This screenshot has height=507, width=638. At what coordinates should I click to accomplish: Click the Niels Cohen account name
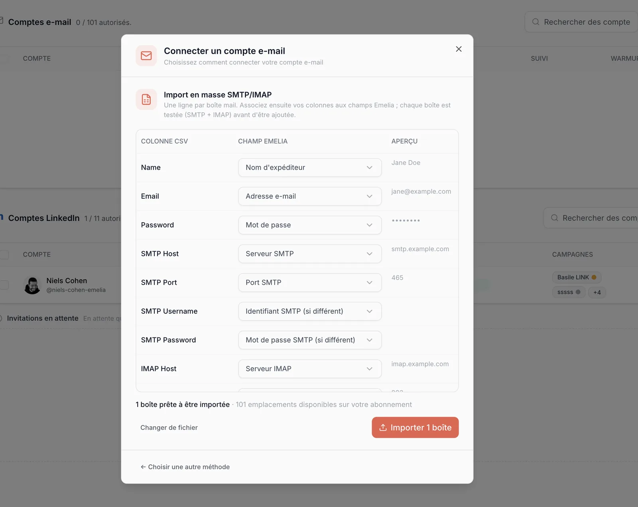[67, 281]
